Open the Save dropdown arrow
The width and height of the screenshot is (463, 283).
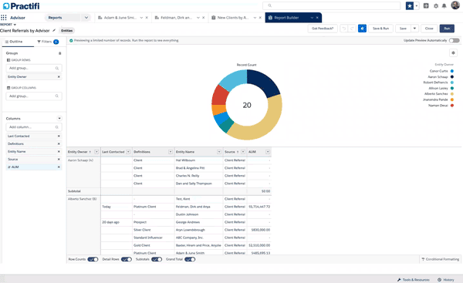pos(414,29)
